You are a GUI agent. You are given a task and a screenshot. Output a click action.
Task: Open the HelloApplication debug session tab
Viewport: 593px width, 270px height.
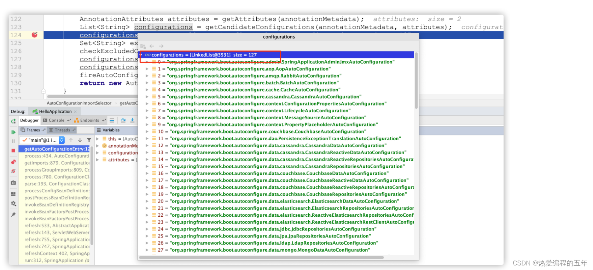(x=55, y=112)
